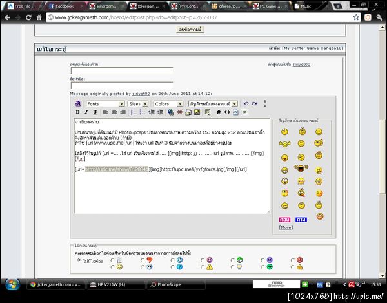Select the green grinning face icon radio

[233, 260]
